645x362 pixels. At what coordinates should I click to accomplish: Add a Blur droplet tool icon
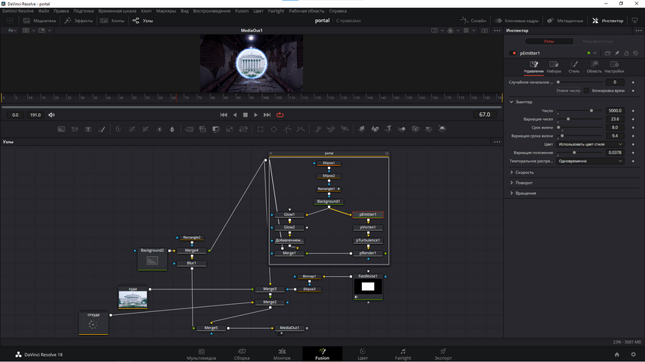point(172,129)
